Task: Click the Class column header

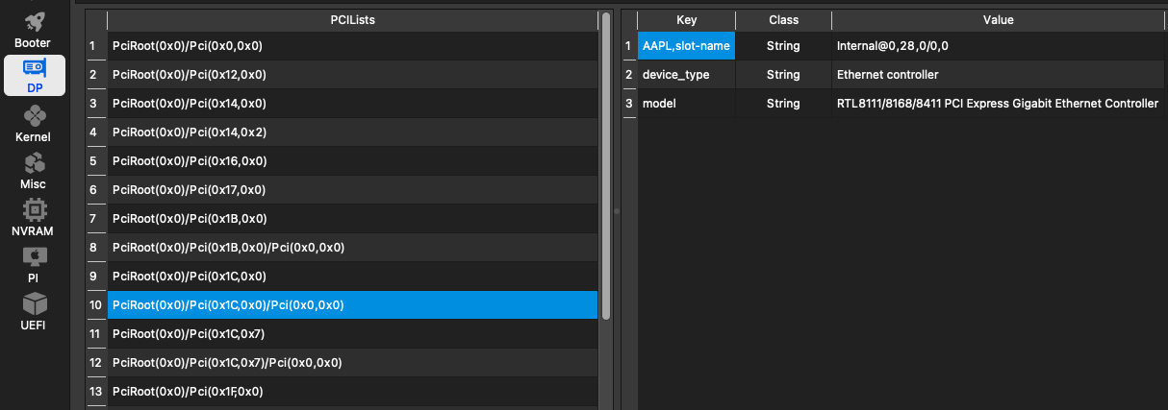Action: [783, 19]
